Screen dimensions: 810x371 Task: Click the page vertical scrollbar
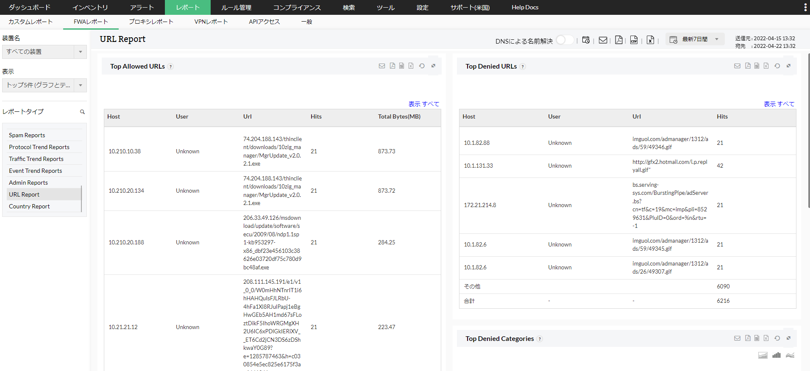(x=808, y=131)
